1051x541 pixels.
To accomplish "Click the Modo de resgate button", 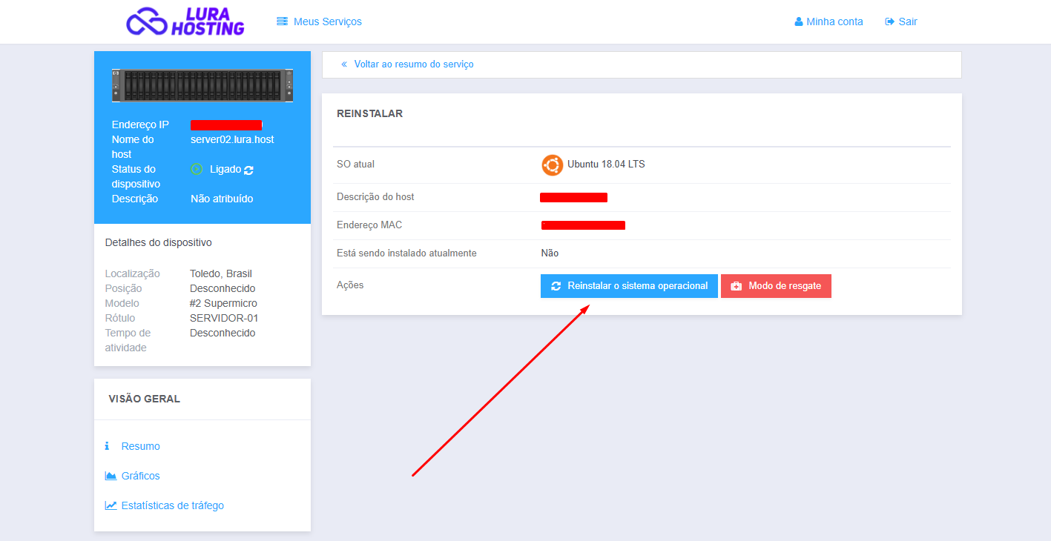I will tap(776, 286).
